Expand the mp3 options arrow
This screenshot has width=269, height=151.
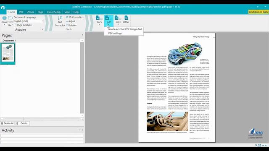pos(118,25)
